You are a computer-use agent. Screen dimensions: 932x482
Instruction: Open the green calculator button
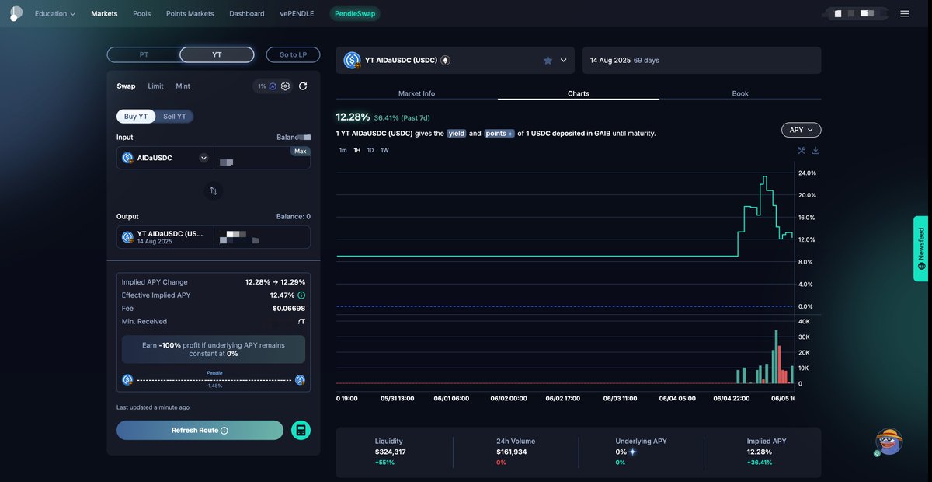tap(301, 430)
